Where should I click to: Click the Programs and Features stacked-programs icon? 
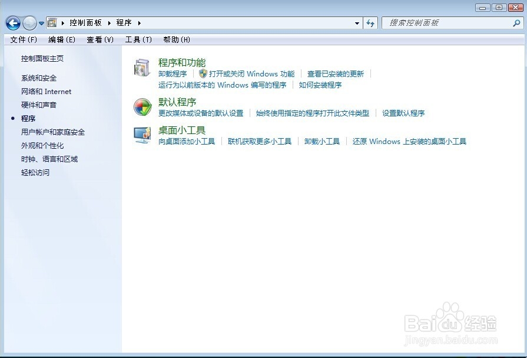pos(141,68)
